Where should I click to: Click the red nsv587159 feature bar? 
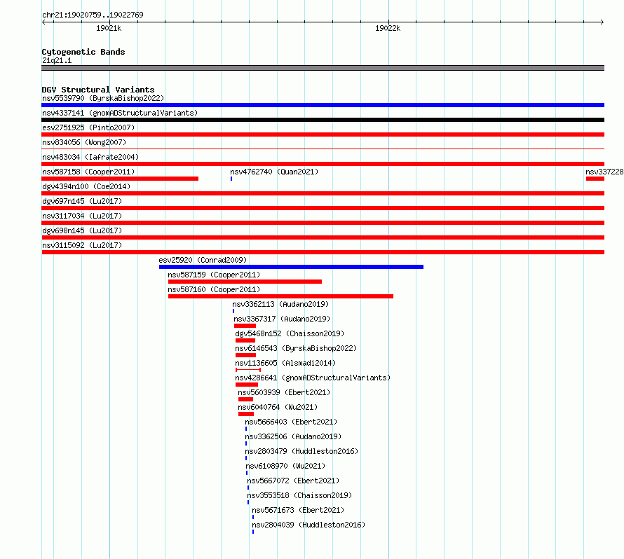coord(245,282)
